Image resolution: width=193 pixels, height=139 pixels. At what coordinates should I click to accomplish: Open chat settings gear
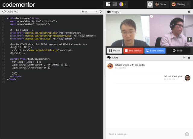pos(189,58)
